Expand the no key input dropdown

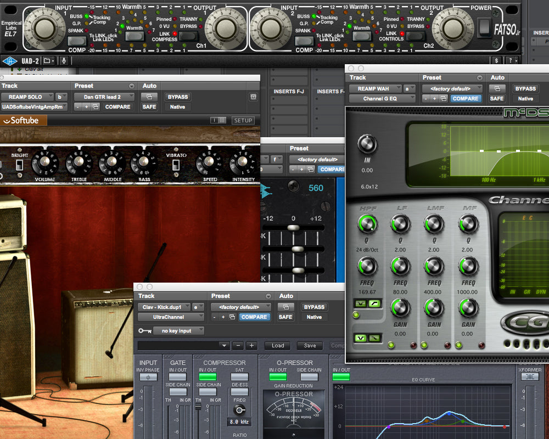click(178, 331)
